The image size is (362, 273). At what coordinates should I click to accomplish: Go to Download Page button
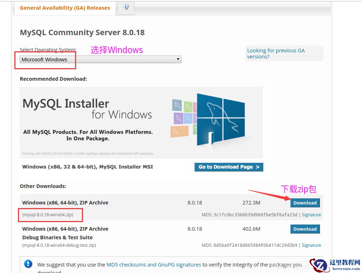229,167
